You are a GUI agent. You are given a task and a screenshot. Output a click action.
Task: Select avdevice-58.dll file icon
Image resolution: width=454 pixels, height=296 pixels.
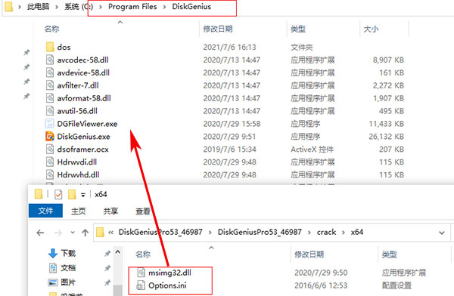(50, 72)
